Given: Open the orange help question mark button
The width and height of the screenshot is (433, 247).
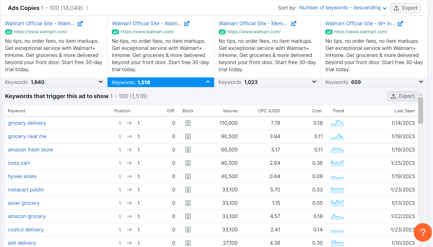Looking at the screenshot, I should pos(423,233).
